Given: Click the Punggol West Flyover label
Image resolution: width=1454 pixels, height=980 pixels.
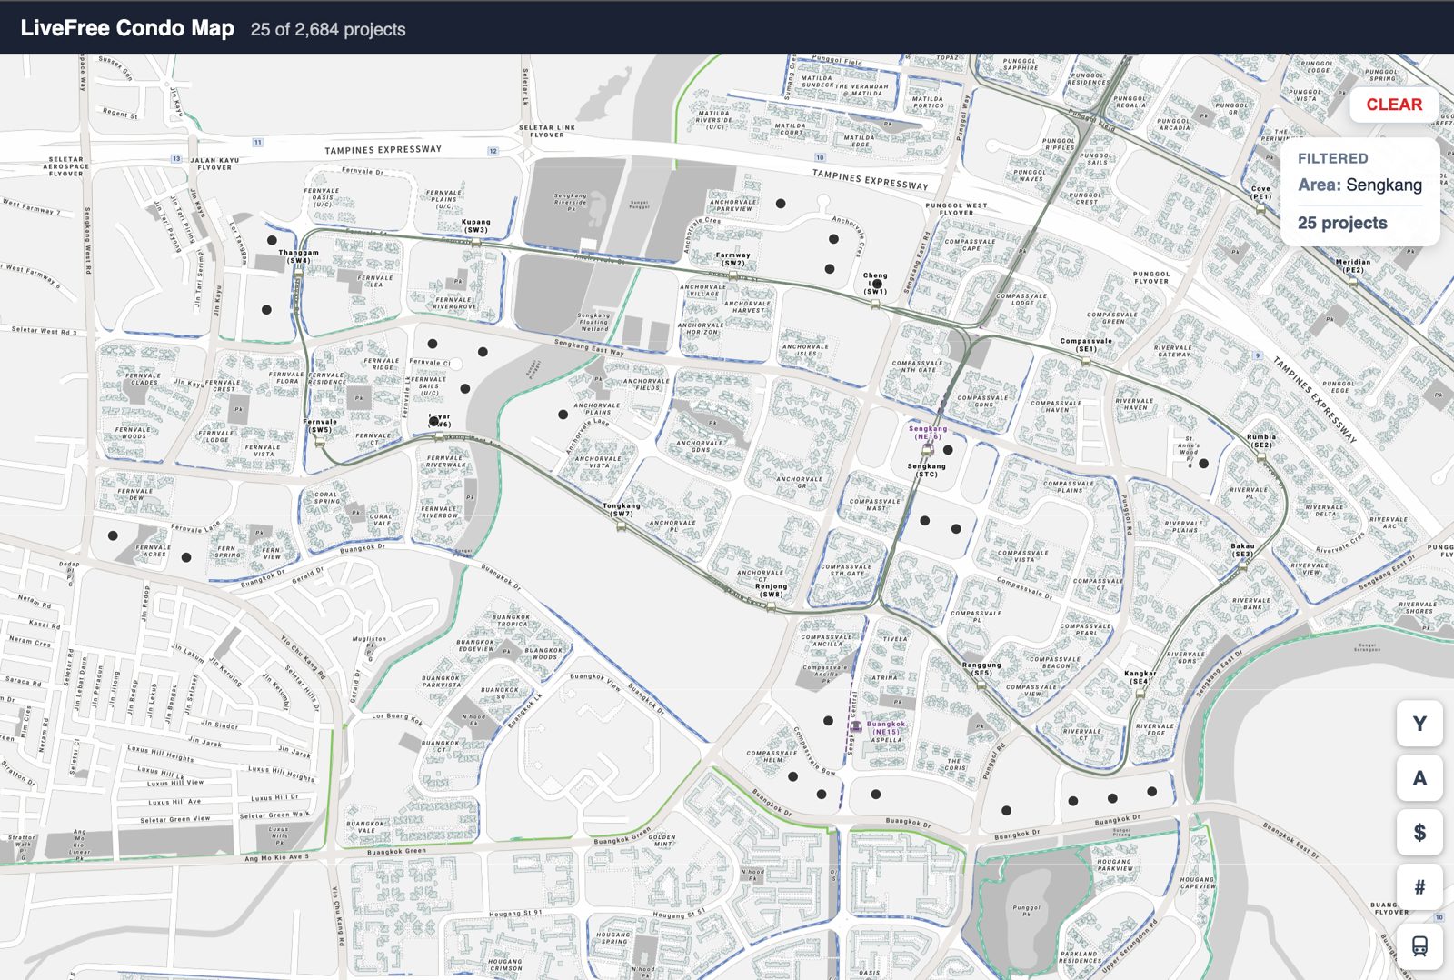Looking at the screenshot, I should [x=956, y=209].
